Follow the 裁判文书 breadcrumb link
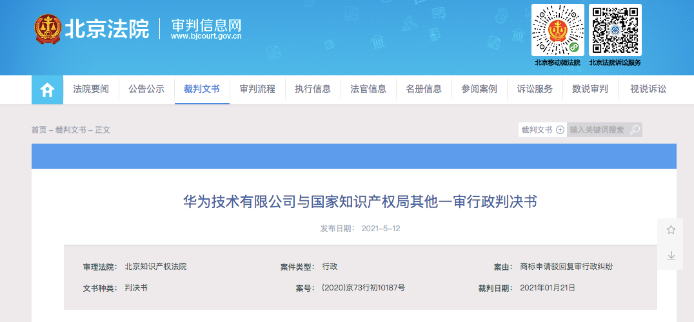 point(70,130)
